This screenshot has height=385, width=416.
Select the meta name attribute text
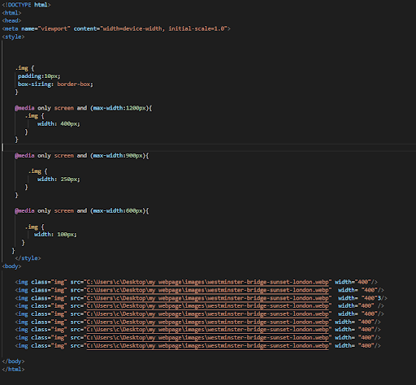pyautogui.click(x=28, y=28)
